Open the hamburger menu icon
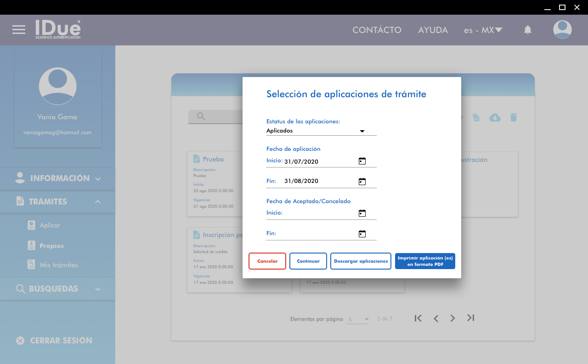Image resolution: width=588 pixels, height=364 pixels. [19, 30]
